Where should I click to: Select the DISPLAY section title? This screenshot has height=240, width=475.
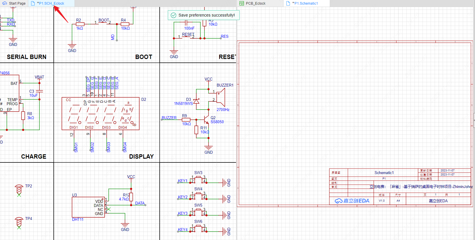pyautogui.click(x=141, y=157)
